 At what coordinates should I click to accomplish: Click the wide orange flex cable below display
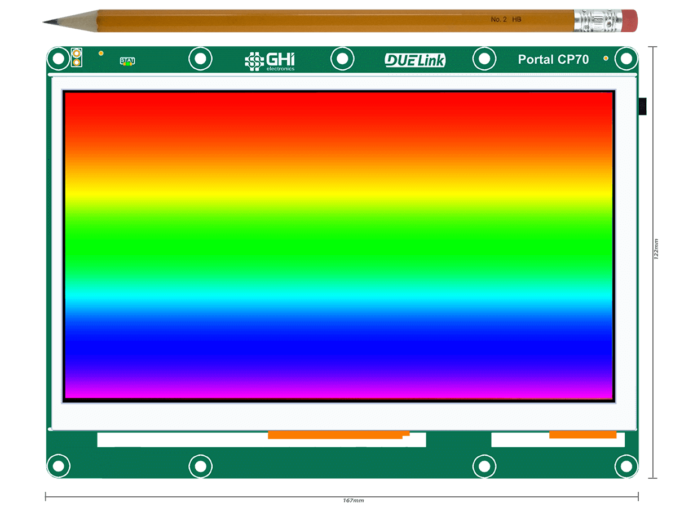338,435
